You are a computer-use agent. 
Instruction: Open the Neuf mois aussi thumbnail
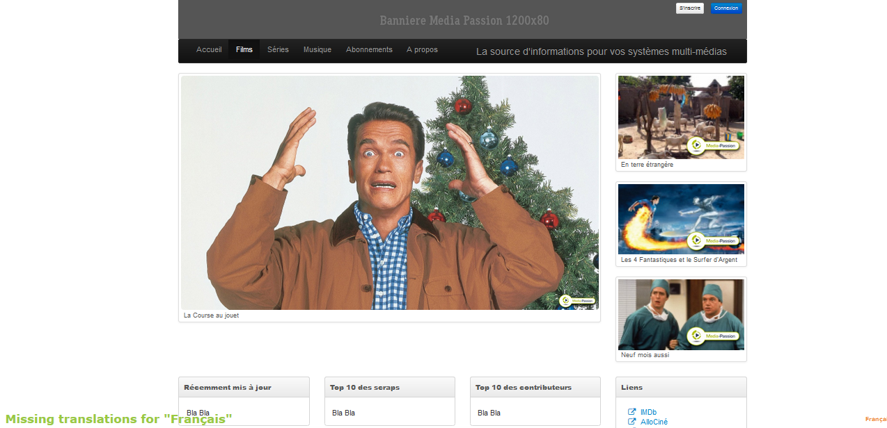point(681,315)
